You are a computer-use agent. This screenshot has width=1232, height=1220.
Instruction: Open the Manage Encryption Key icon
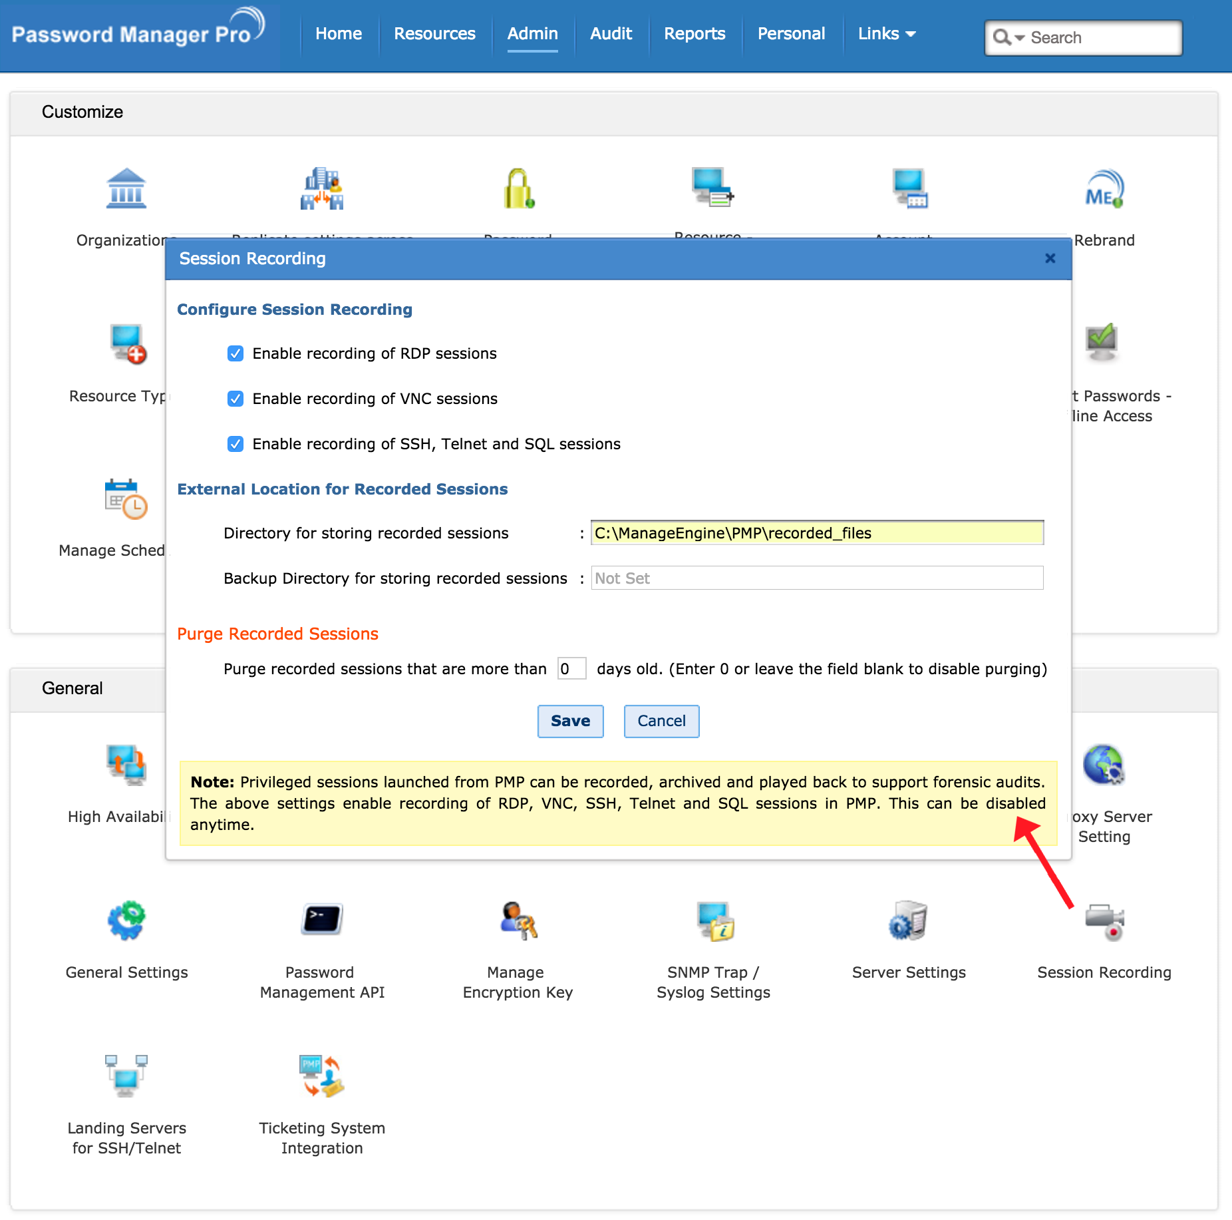(x=518, y=920)
